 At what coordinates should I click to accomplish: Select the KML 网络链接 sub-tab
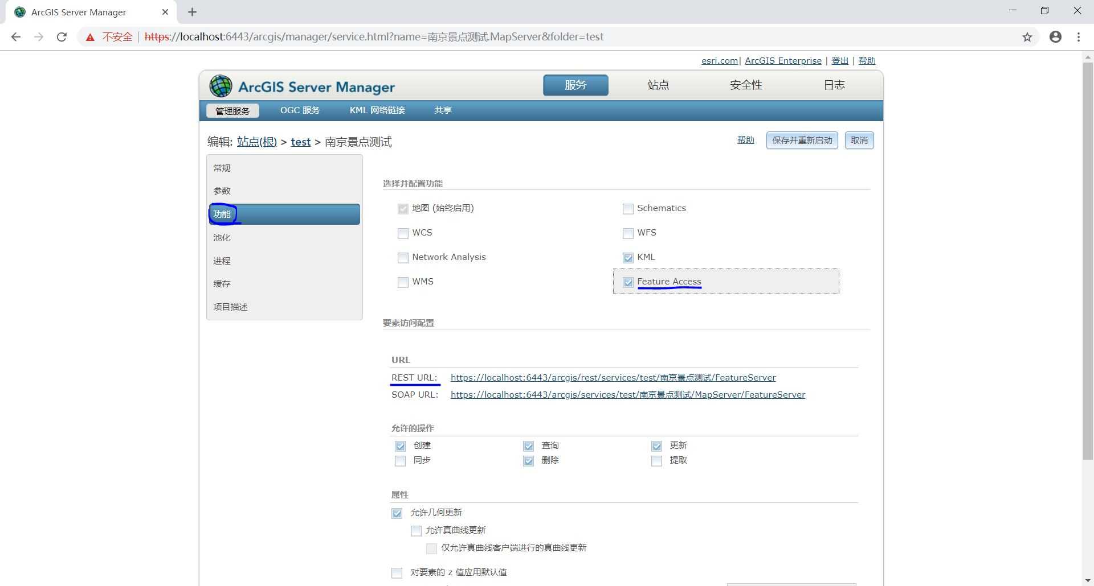[x=377, y=110]
